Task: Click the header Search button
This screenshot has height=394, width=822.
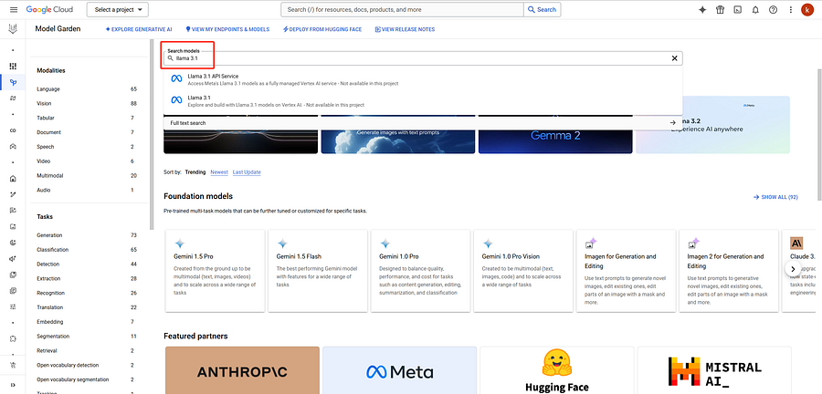Action: (542, 9)
